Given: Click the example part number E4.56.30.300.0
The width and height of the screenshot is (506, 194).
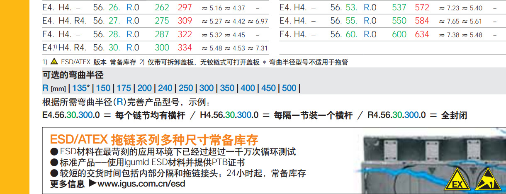Looking at the screenshot, I should [71, 115].
